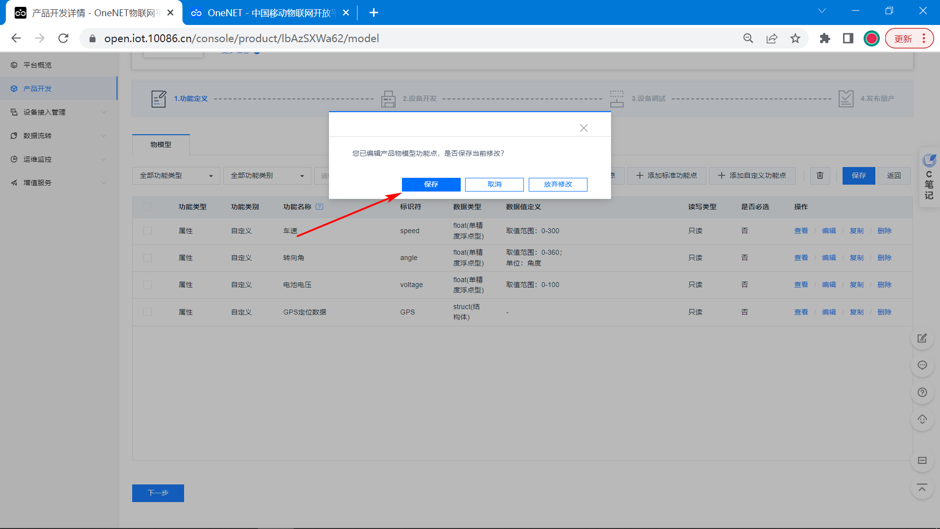Tick the checkbox for the 车速 row
The height and width of the screenshot is (529, 940).
tap(147, 231)
